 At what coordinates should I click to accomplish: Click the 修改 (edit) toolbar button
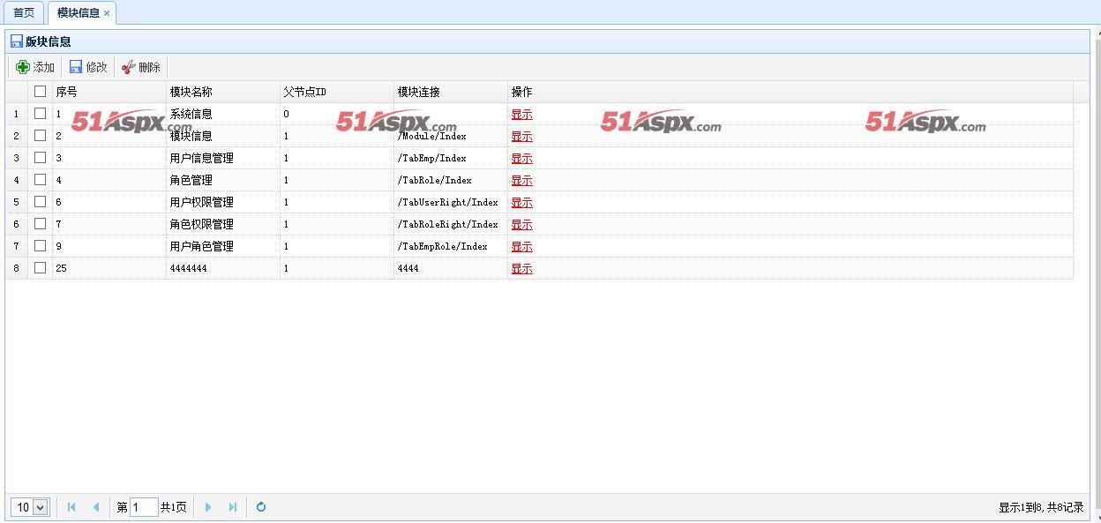click(88, 67)
